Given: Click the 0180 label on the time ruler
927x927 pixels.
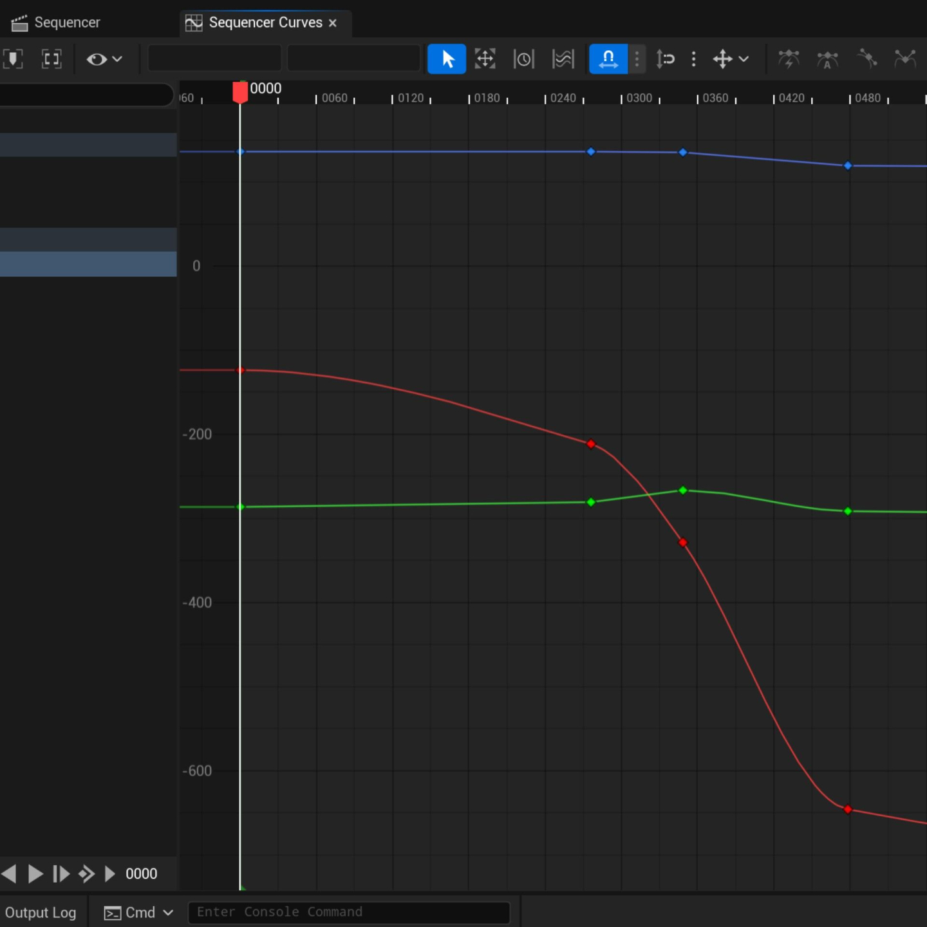Looking at the screenshot, I should 487,98.
